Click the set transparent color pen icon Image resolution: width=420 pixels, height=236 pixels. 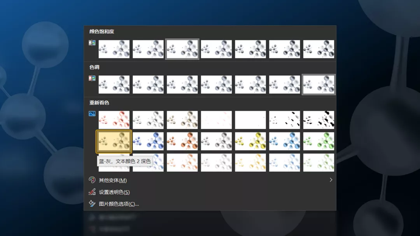pyautogui.click(x=92, y=192)
